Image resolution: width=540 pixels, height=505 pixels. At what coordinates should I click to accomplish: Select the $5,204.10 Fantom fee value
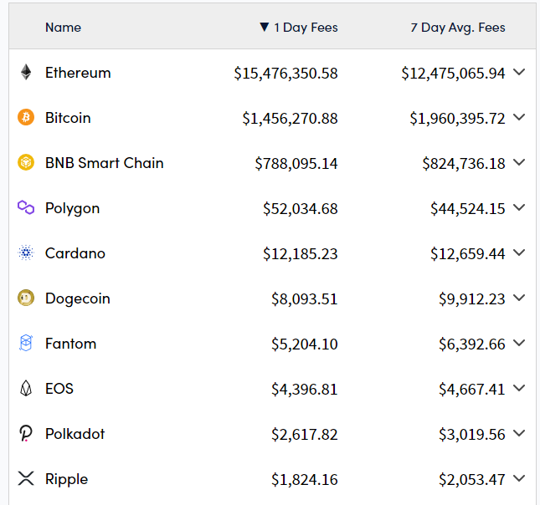coord(305,344)
